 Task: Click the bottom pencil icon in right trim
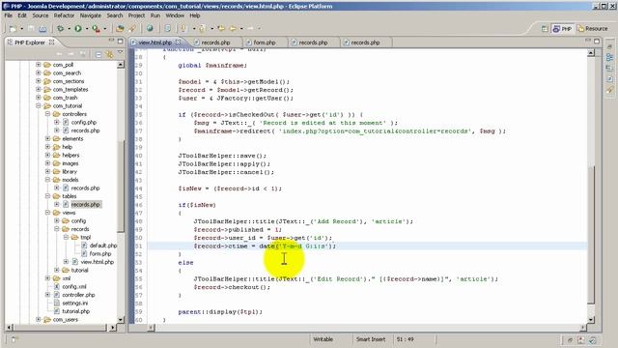(609, 90)
